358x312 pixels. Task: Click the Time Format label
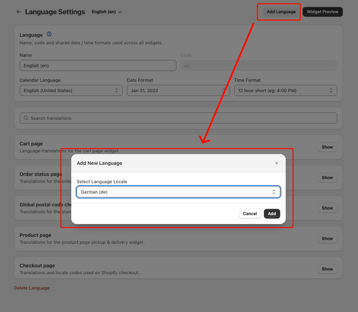(247, 80)
